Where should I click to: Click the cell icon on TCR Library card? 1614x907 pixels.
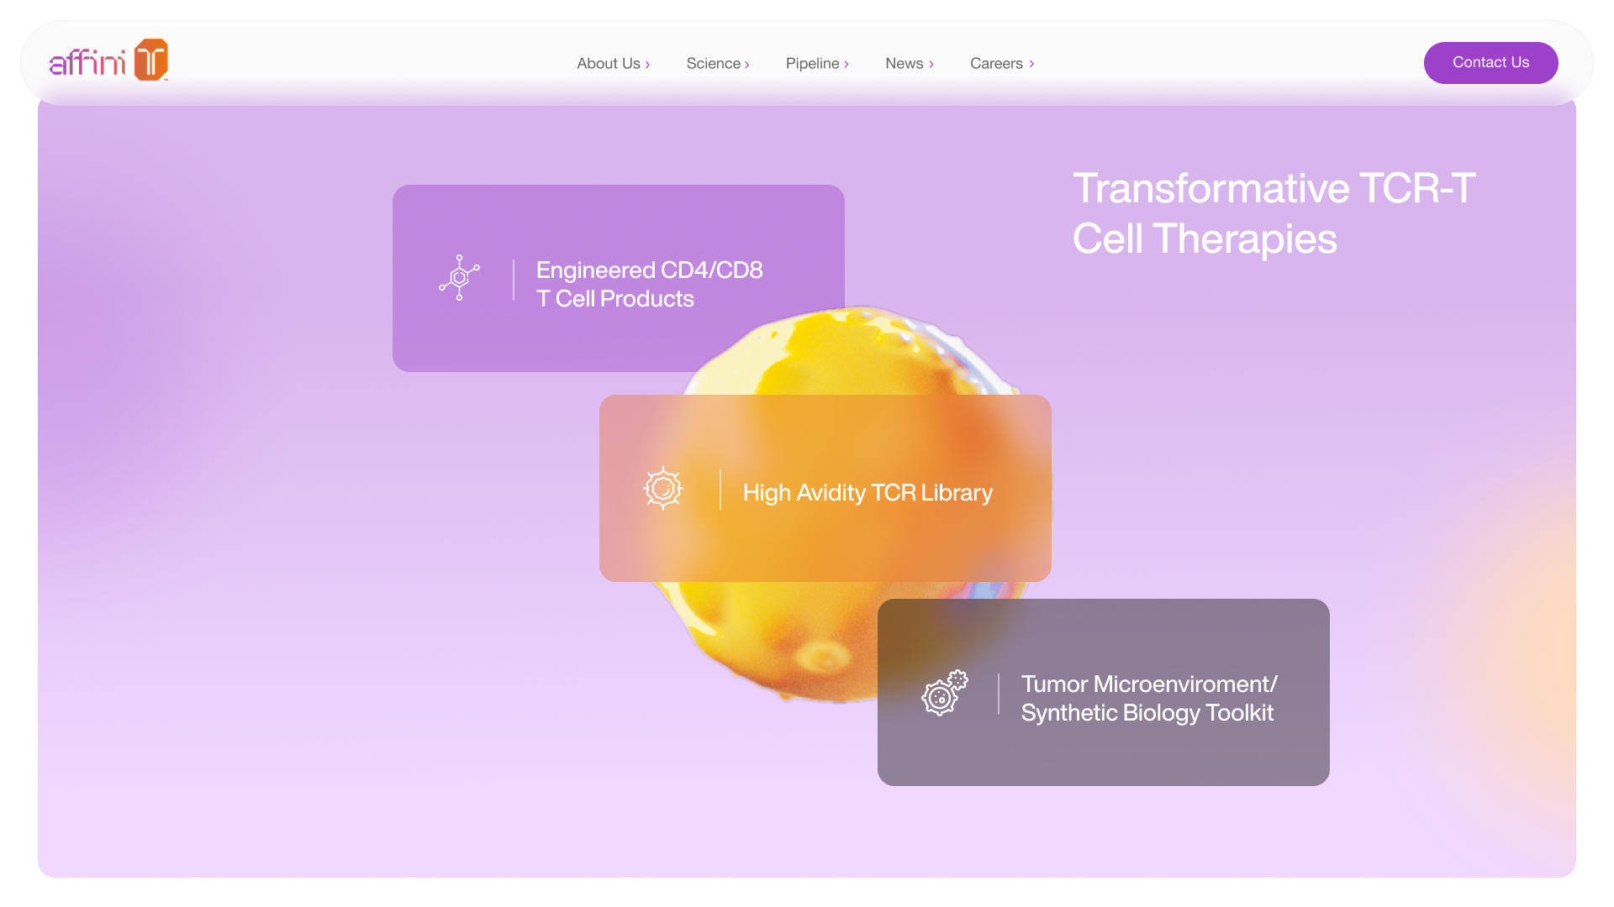click(x=663, y=488)
